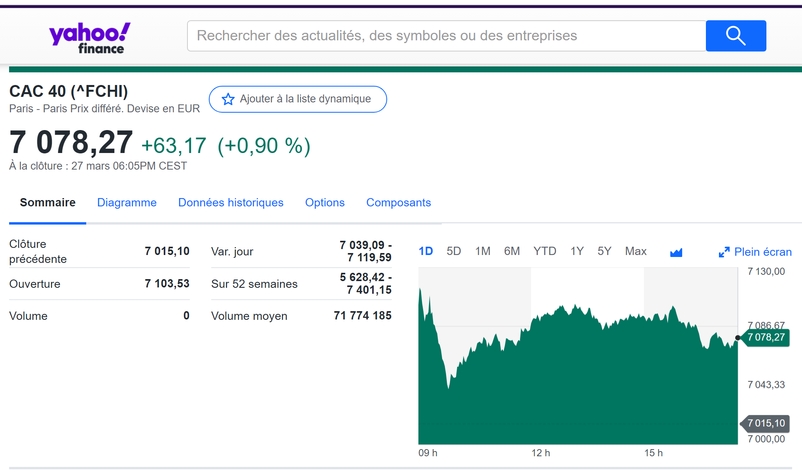Click the Sur 52 semaines range value

pyautogui.click(x=366, y=283)
